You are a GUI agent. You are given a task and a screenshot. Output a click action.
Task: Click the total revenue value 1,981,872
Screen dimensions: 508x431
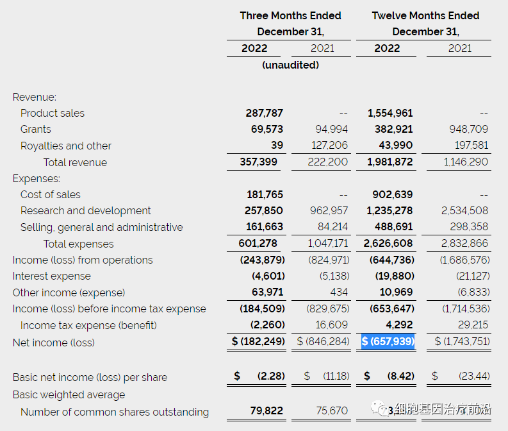pos(389,162)
